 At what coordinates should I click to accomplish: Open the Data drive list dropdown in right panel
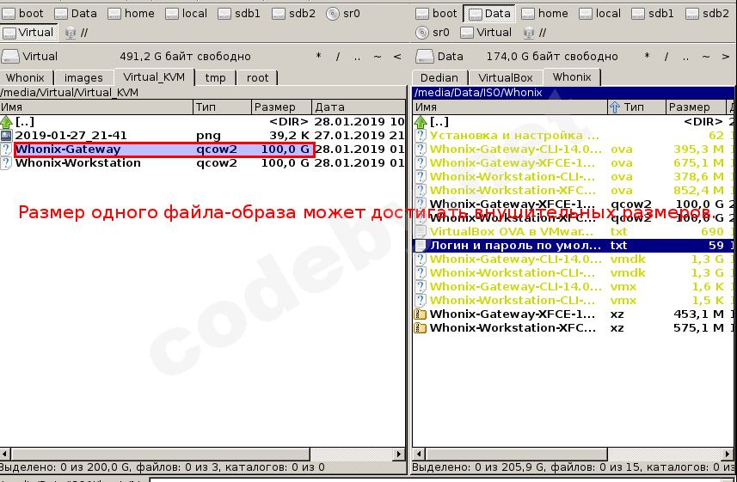tap(440, 57)
